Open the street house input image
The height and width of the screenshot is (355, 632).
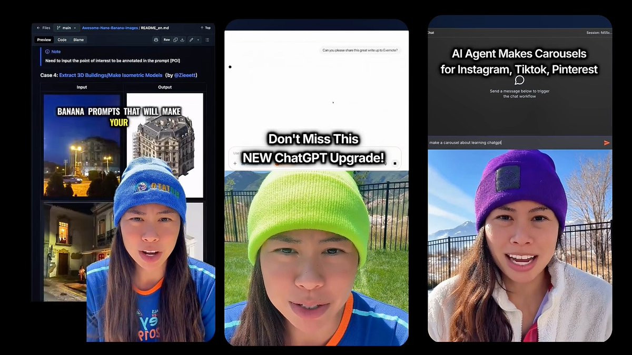pyautogui.click(x=79, y=251)
